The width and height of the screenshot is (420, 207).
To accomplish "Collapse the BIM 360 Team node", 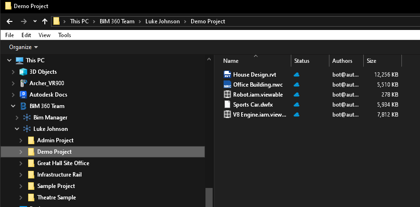I will (13, 106).
